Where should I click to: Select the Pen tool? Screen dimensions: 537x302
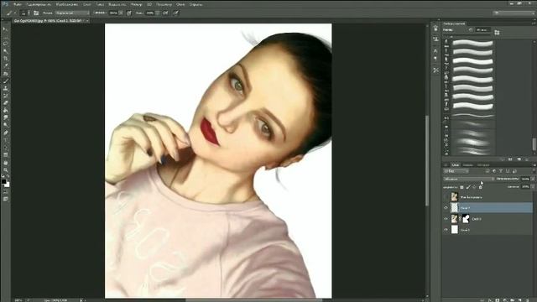click(5, 133)
